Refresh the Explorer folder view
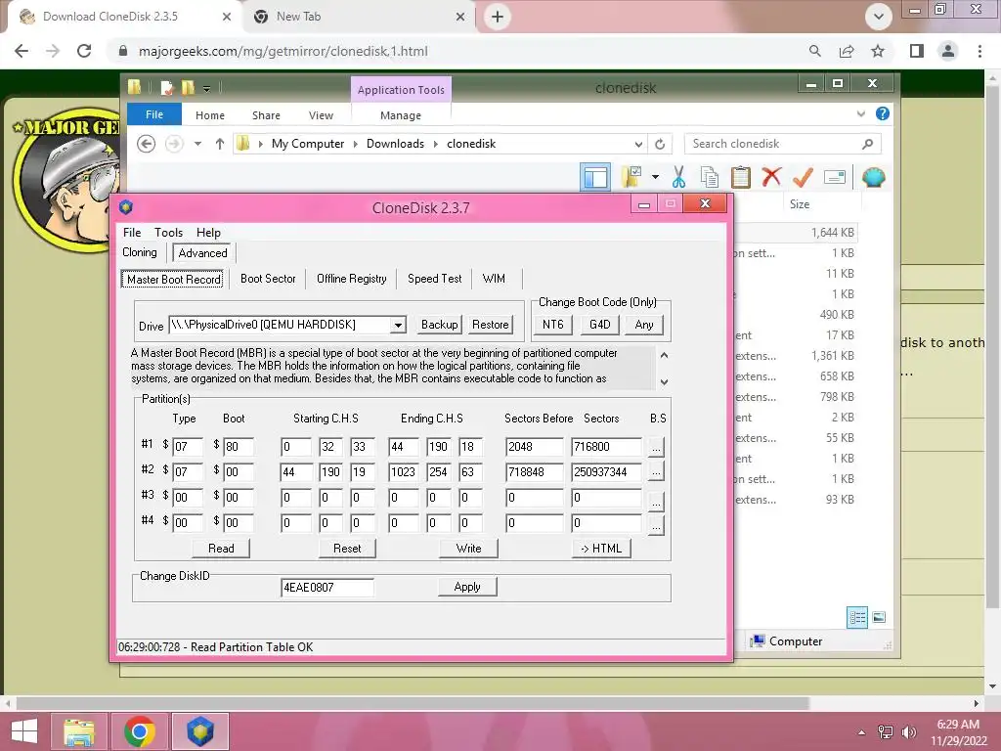Viewport: 1001px width, 751px height. coord(660,144)
